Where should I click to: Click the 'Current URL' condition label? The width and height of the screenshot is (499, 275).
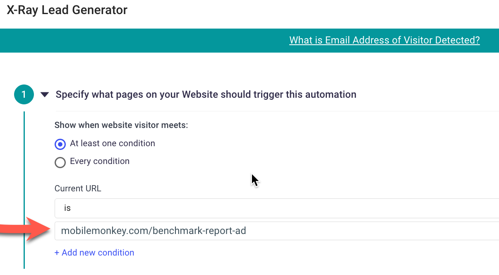pyautogui.click(x=78, y=188)
